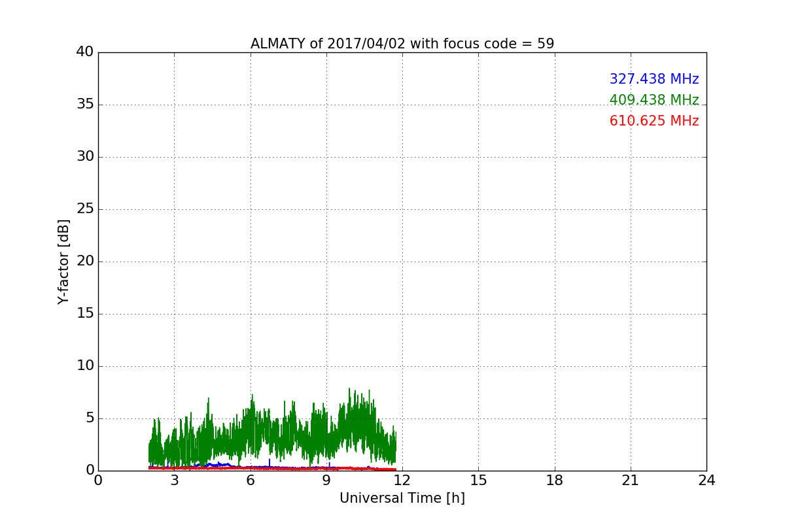Click y-axis tick label 40

click(x=85, y=52)
